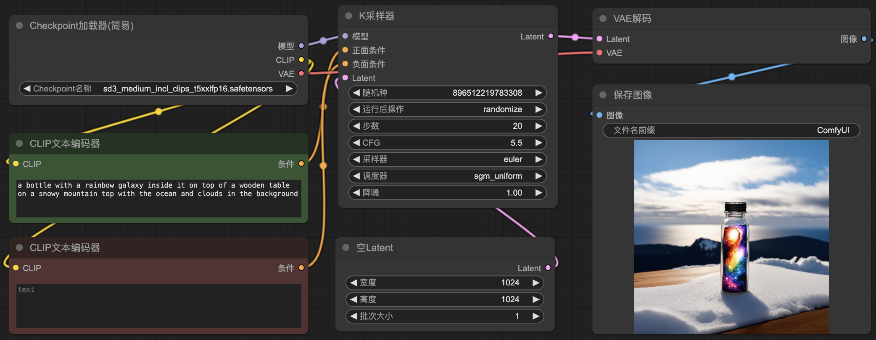Switch 运行后操作 to next option arrow
The image size is (876, 340).
pyautogui.click(x=538, y=110)
